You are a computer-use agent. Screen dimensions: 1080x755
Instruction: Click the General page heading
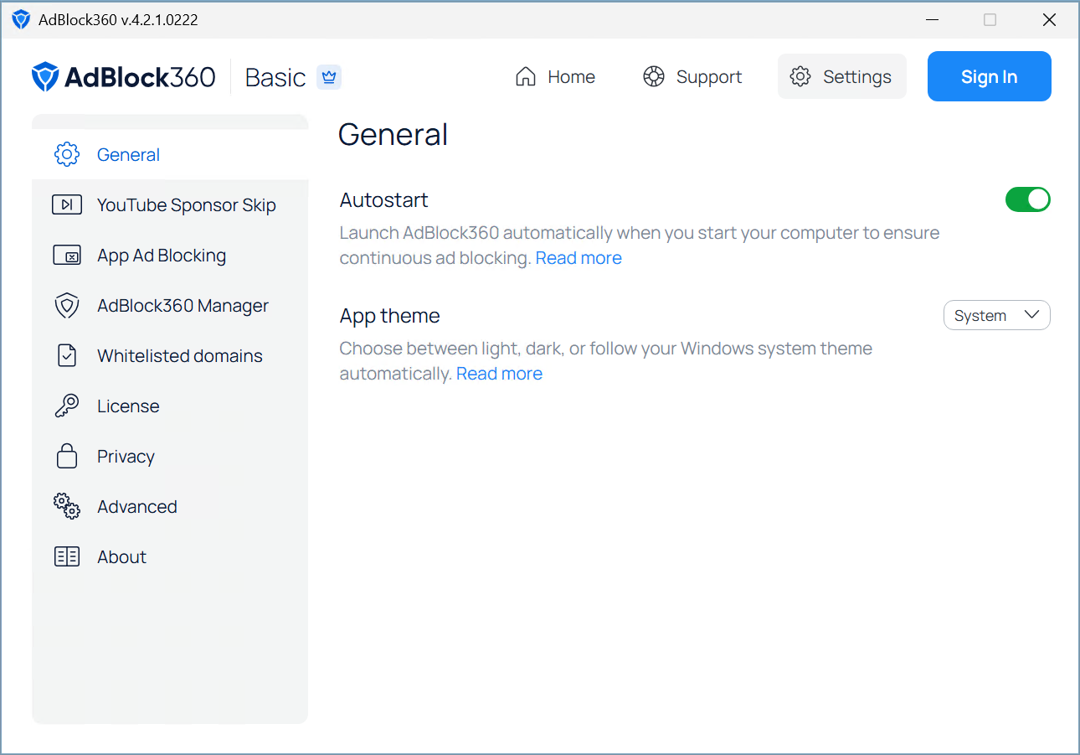pos(393,134)
